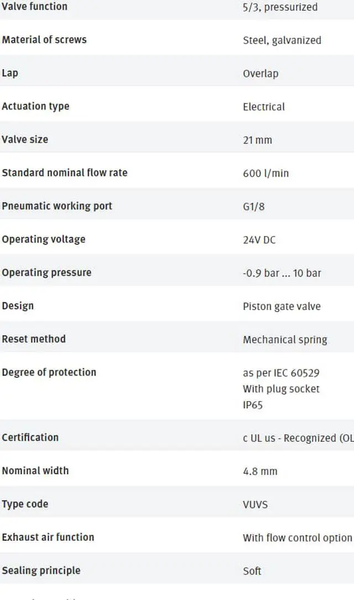Screen dimensions: 354x600
Task: Select the 'Mechanical spring' value
Action: click(285, 339)
